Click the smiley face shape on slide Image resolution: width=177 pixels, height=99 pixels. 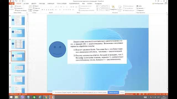point(58,50)
